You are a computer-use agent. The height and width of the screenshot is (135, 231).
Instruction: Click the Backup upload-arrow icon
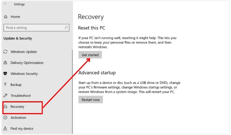[x=5, y=85]
